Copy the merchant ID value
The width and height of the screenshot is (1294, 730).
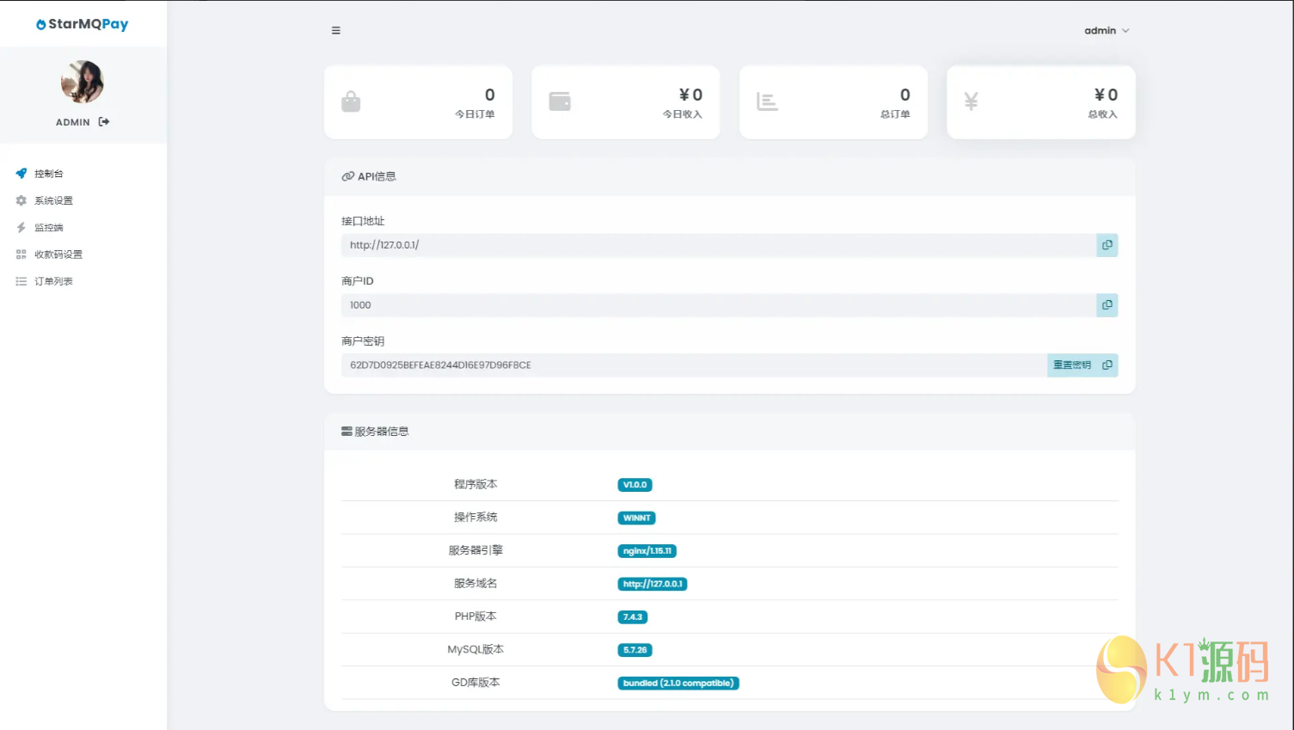click(x=1107, y=305)
